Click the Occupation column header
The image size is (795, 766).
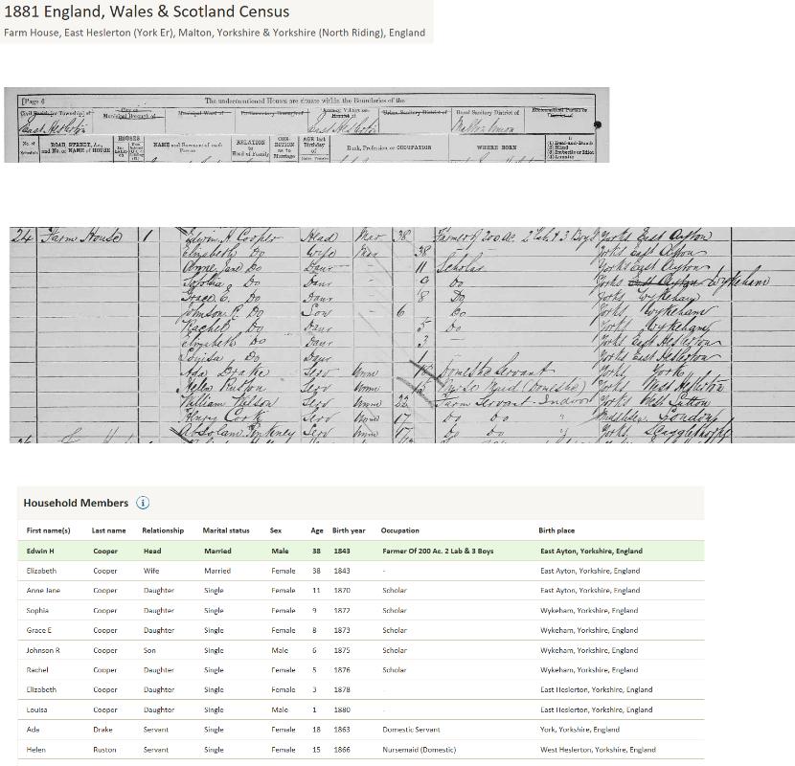400,530
